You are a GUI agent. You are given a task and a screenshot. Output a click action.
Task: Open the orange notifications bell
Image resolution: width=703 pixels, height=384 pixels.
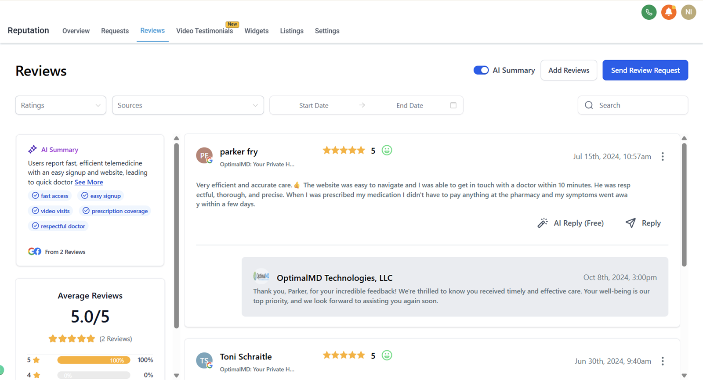pyautogui.click(x=669, y=12)
